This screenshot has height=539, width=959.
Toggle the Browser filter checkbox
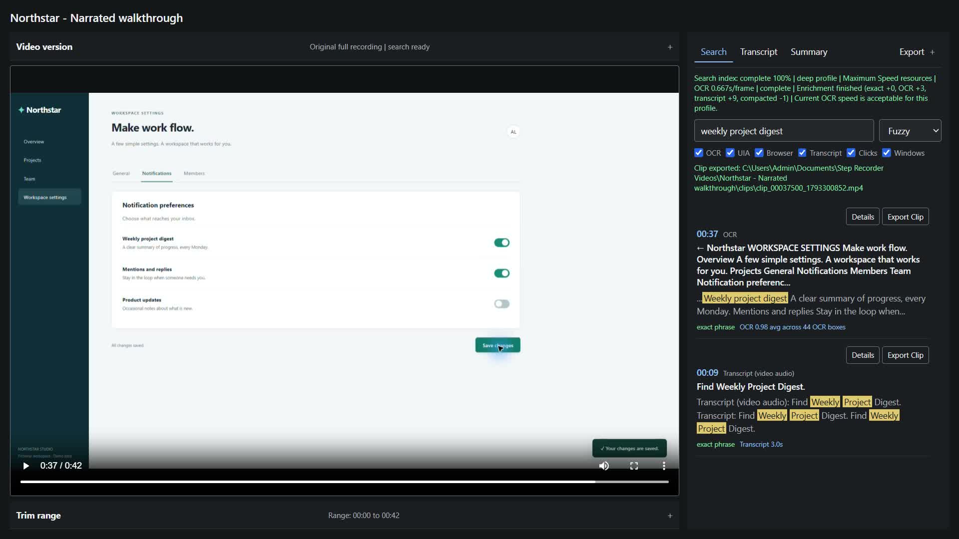(759, 153)
